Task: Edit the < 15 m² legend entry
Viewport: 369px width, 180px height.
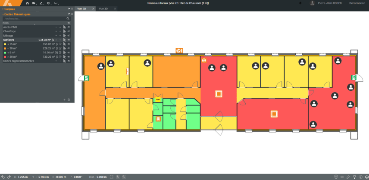Action: pos(60,44)
